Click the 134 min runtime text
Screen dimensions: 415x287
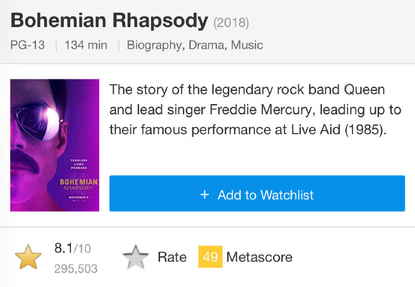point(86,45)
